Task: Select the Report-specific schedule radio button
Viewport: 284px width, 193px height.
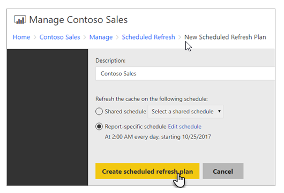Action: pos(99,127)
